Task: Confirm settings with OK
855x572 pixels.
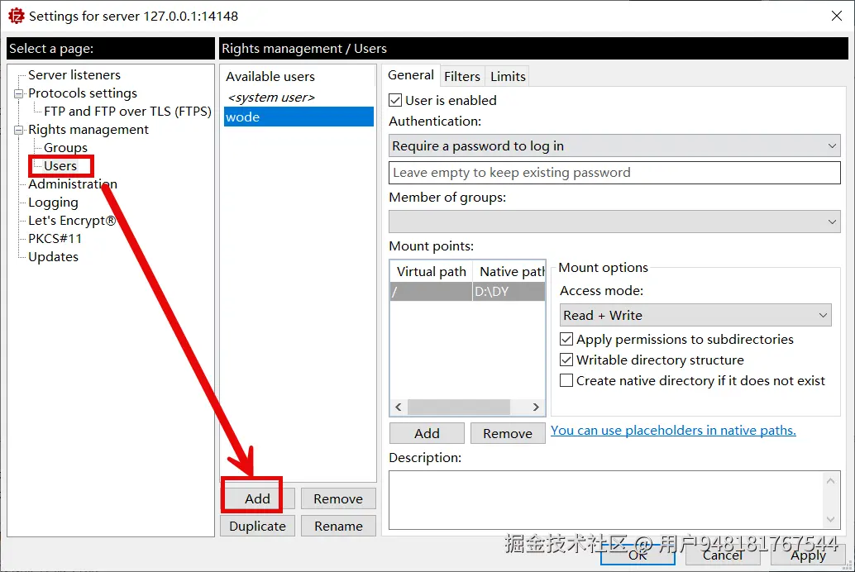Action: [x=638, y=555]
